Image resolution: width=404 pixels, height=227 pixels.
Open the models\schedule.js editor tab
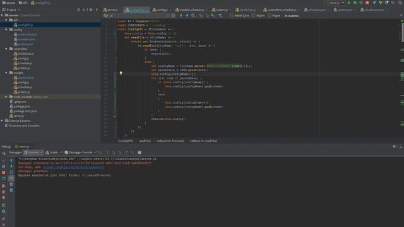click(191, 10)
